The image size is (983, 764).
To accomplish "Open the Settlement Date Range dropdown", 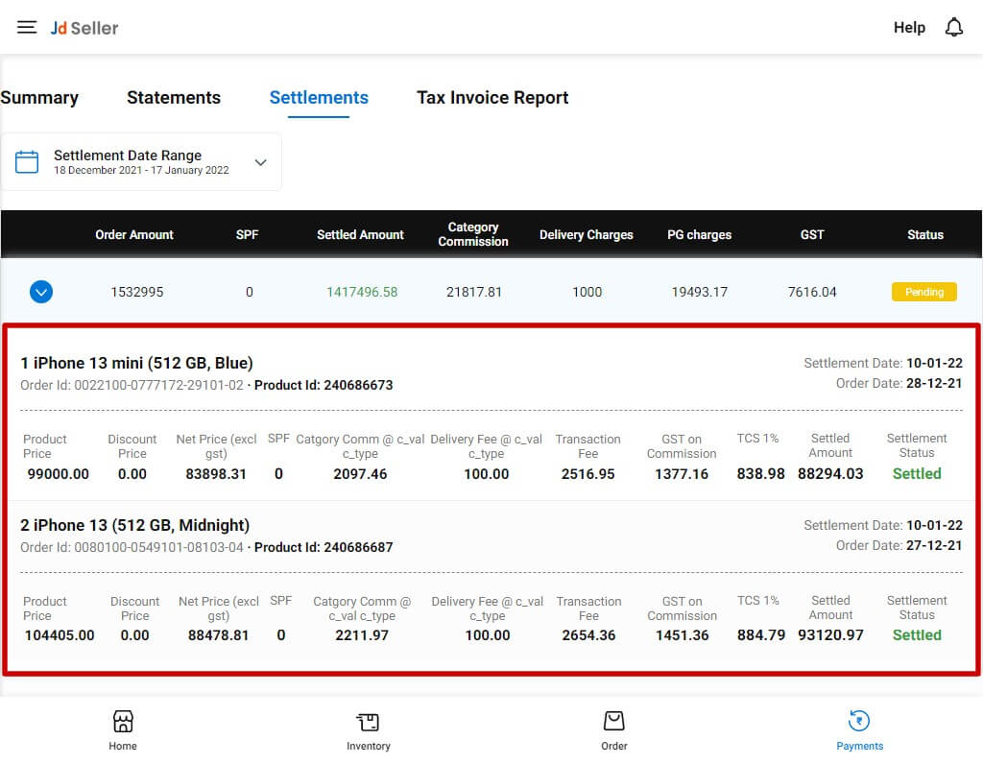I will 260,162.
